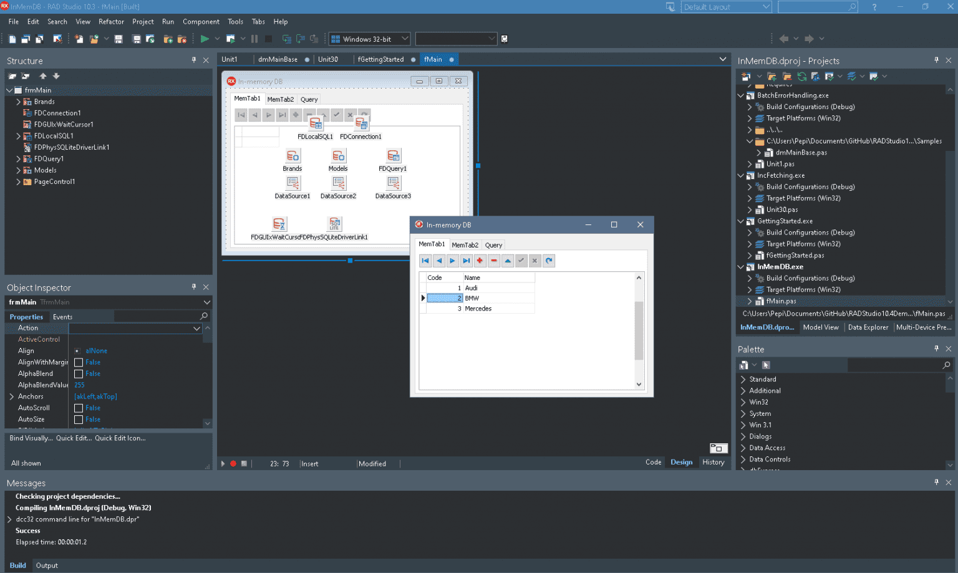Select FDLocalSQL1 component on the form designer
This screenshot has width=958, height=573.
click(x=316, y=123)
